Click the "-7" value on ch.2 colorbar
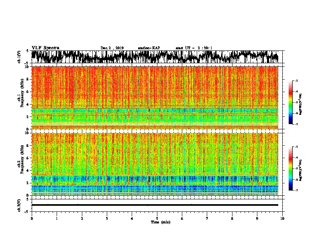The height and width of the screenshot is (245, 318). pos(296,191)
